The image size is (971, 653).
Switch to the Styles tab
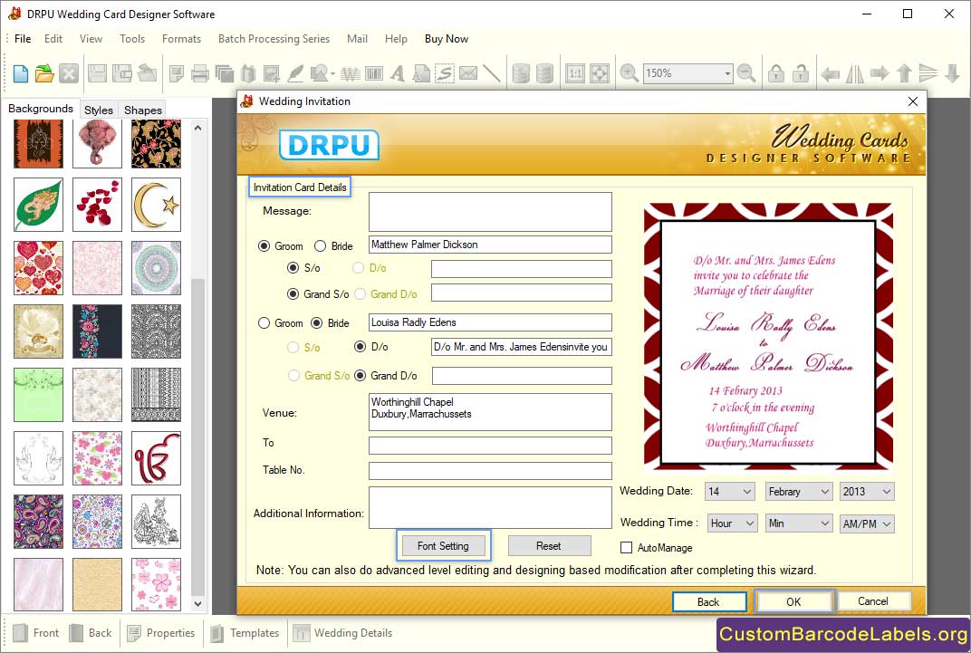[99, 110]
